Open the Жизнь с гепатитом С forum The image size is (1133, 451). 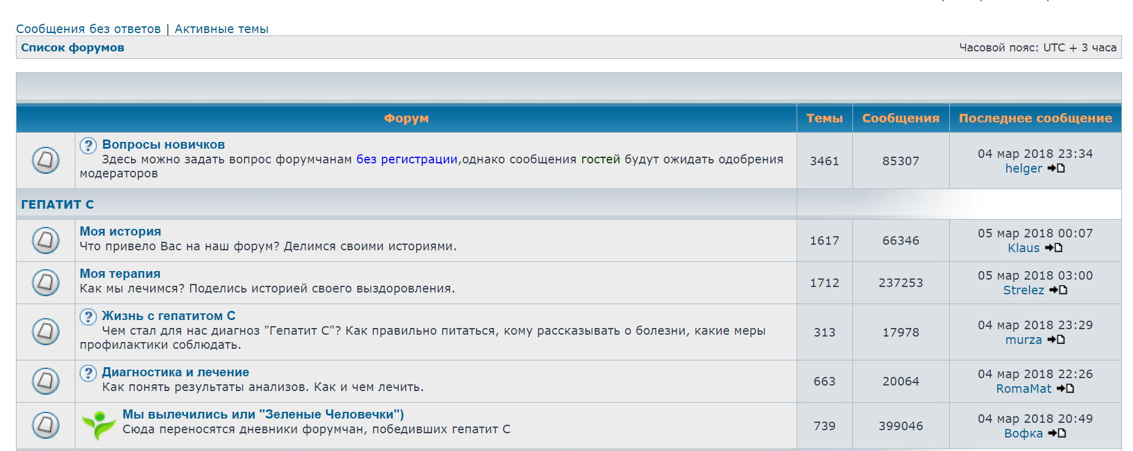click(x=169, y=316)
